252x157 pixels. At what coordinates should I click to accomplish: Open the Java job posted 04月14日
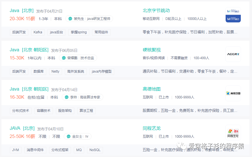point(29,89)
